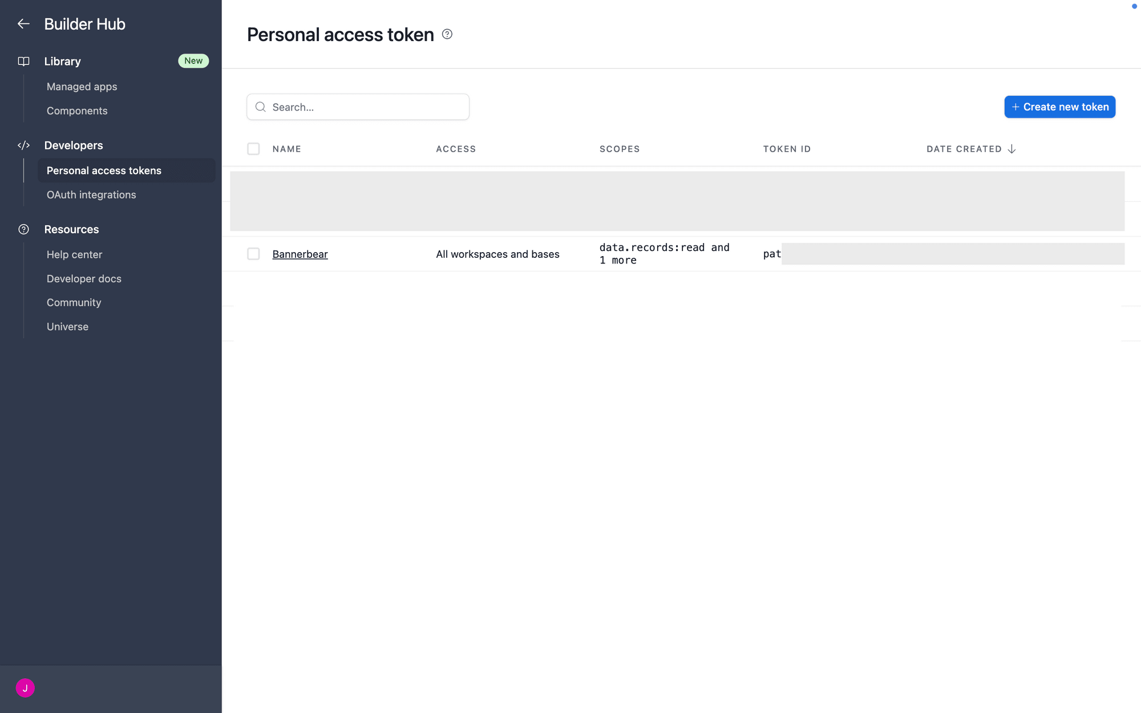Click the back arrow beside Builder Hub
The height and width of the screenshot is (713, 1141).
(x=23, y=24)
